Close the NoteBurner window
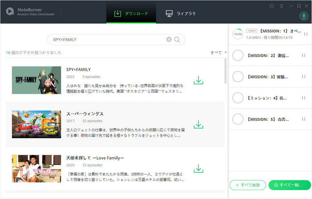Image resolution: width=312 pixels, height=199 pixels. click(307, 6)
